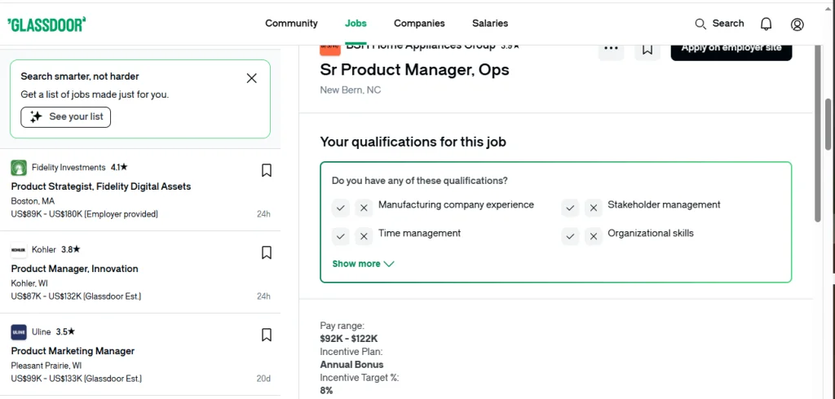The width and height of the screenshot is (835, 399).
Task: Click the US$87K - US$132K salary text
Action: pos(76,296)
